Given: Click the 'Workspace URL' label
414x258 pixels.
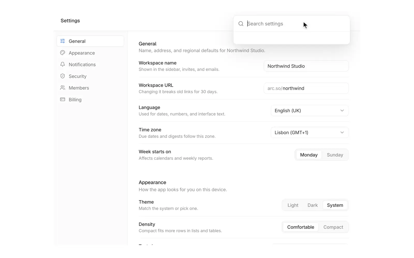Looking at the screenshot, I should coord(156,85).
